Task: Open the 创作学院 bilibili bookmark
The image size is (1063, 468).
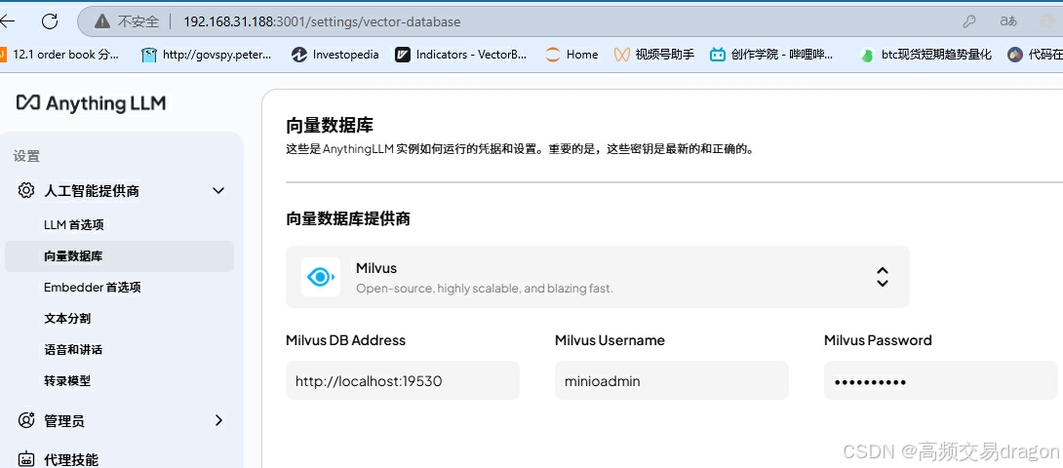Action: coord(771,55)
